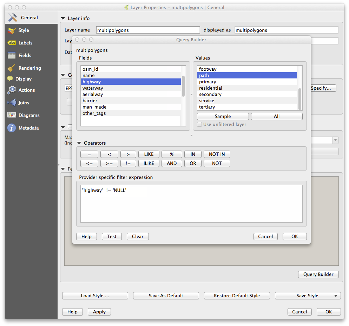Collapse the Operators section
Image resolution: width=349 pixels, height=326 pixels.
click(x=79, y=143)
